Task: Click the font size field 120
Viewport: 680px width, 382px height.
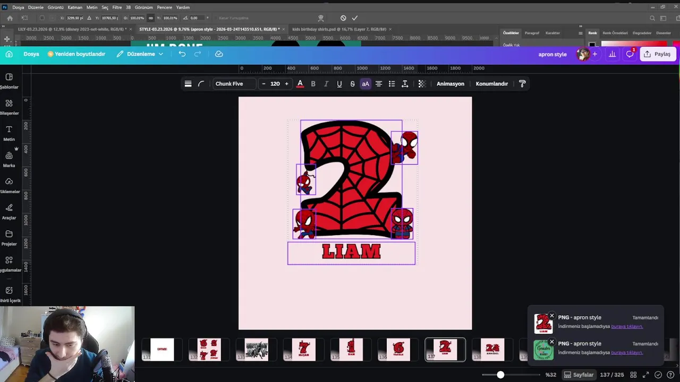Action: tap(275, 84)
